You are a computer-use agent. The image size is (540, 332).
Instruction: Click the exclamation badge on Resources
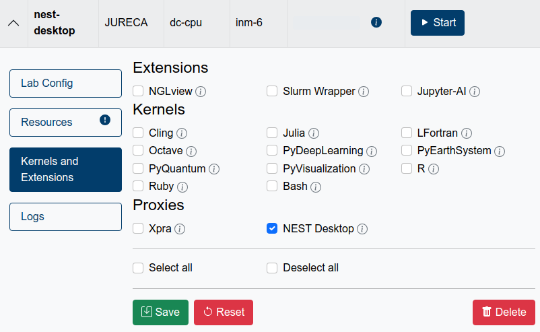(x=105, y=120)
